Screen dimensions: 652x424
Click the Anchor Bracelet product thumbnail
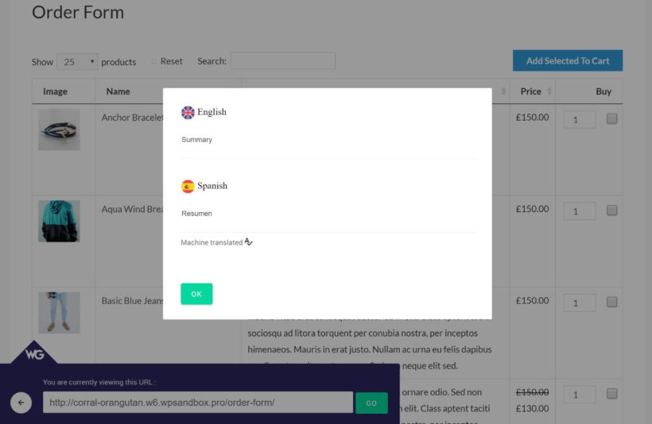(x=59, y=129)
